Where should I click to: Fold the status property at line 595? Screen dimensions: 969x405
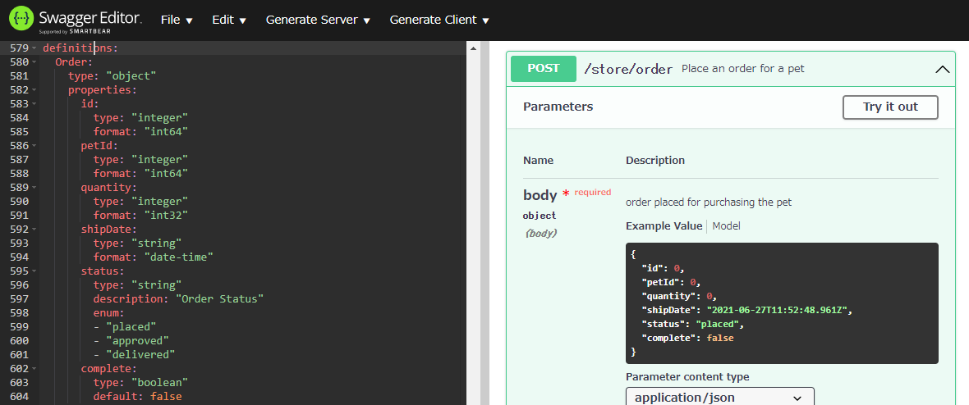pos(34,271)
